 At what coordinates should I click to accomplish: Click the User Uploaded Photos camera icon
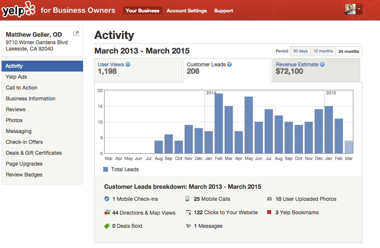[269, 199]
